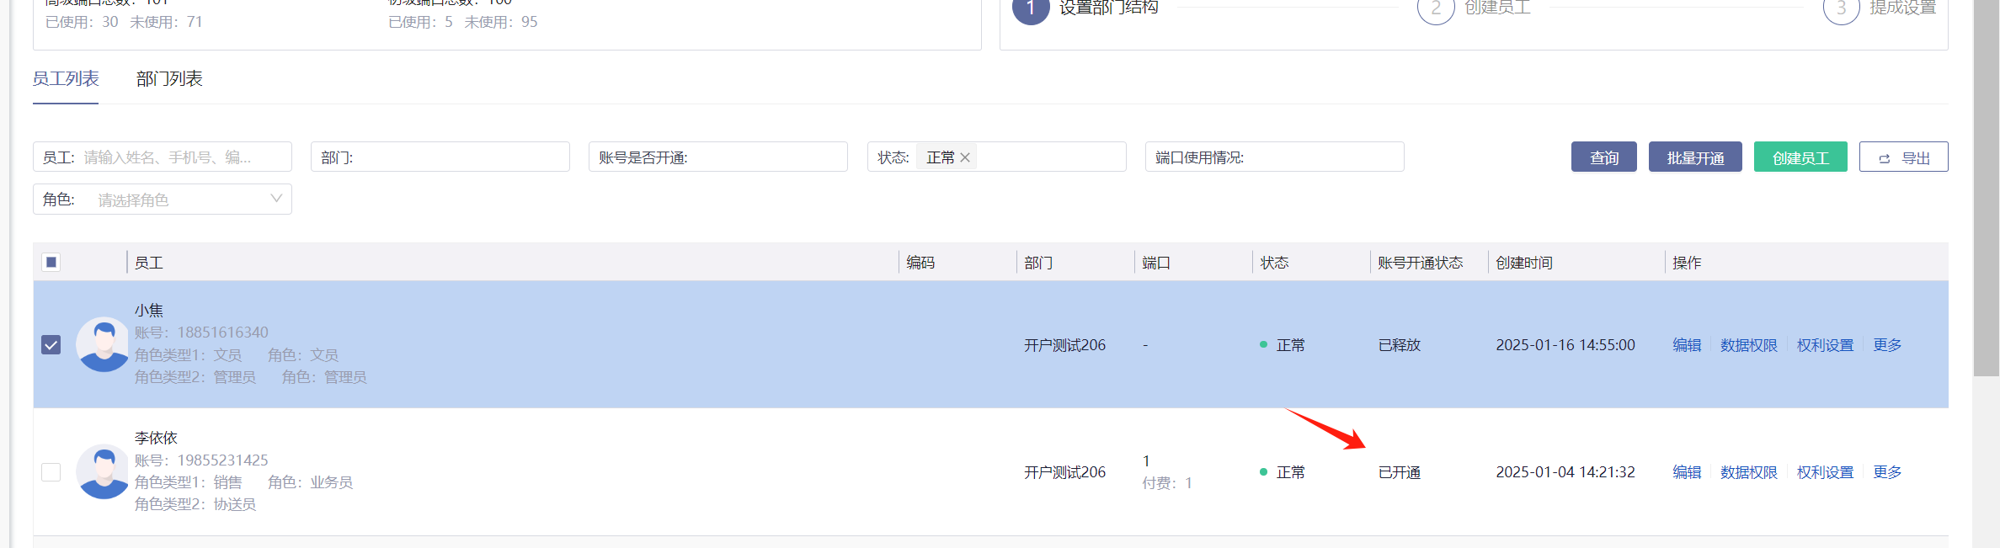Open 更多 options for 李依依
The height and width of the screenshot is (548, 2000).
1887,472
